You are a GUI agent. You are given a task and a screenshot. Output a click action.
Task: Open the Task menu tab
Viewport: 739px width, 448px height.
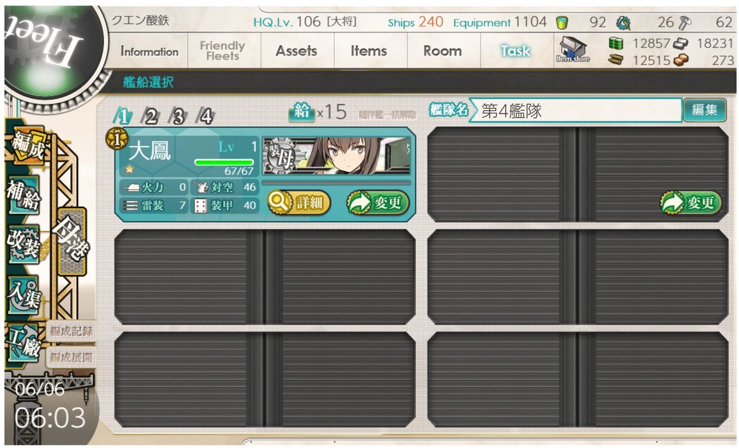tap(515, 51)
